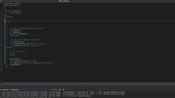Click the C4018 warning for clenseffect.cpp(141)
The height and width of the screenshot is (98, 175).
point(45,96)
